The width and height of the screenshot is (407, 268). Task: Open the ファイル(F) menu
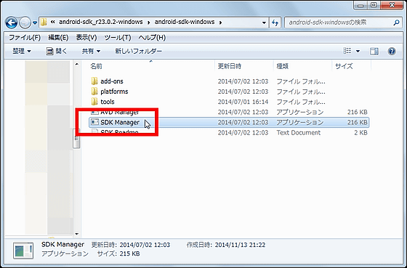point(25,38)
